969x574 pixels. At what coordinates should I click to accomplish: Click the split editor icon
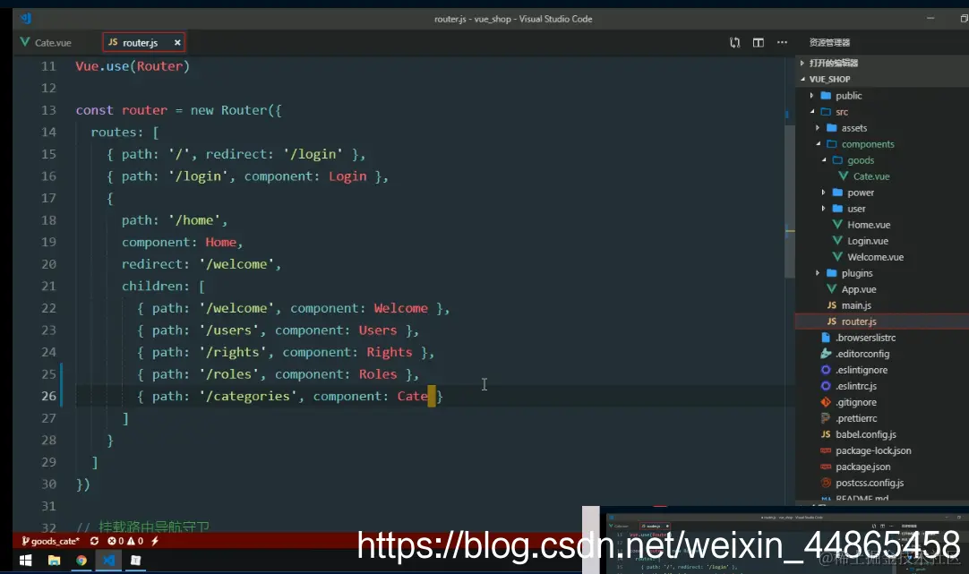tap(759, 43)
